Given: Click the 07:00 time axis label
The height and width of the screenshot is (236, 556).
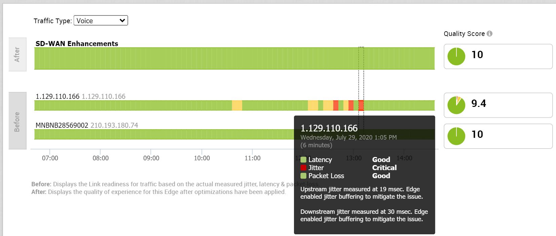Looking at the screenshot, I should click(x=50, y=158).
